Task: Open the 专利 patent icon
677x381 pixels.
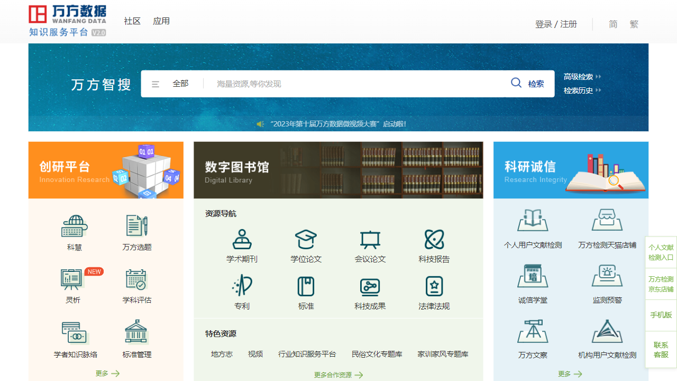Action: 242,286
